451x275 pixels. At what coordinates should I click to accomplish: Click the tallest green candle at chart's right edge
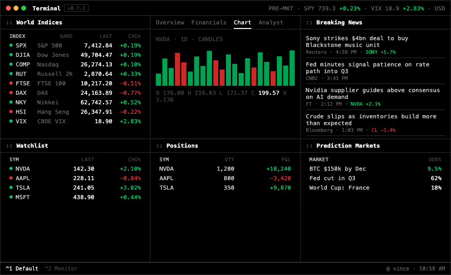(x=292, y=68)
